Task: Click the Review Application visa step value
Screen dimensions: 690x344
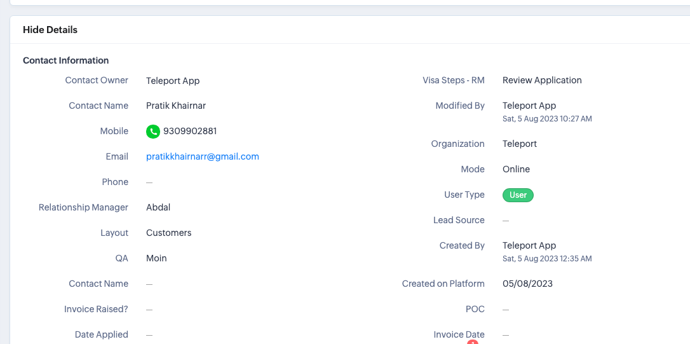Action: point(542,80)
